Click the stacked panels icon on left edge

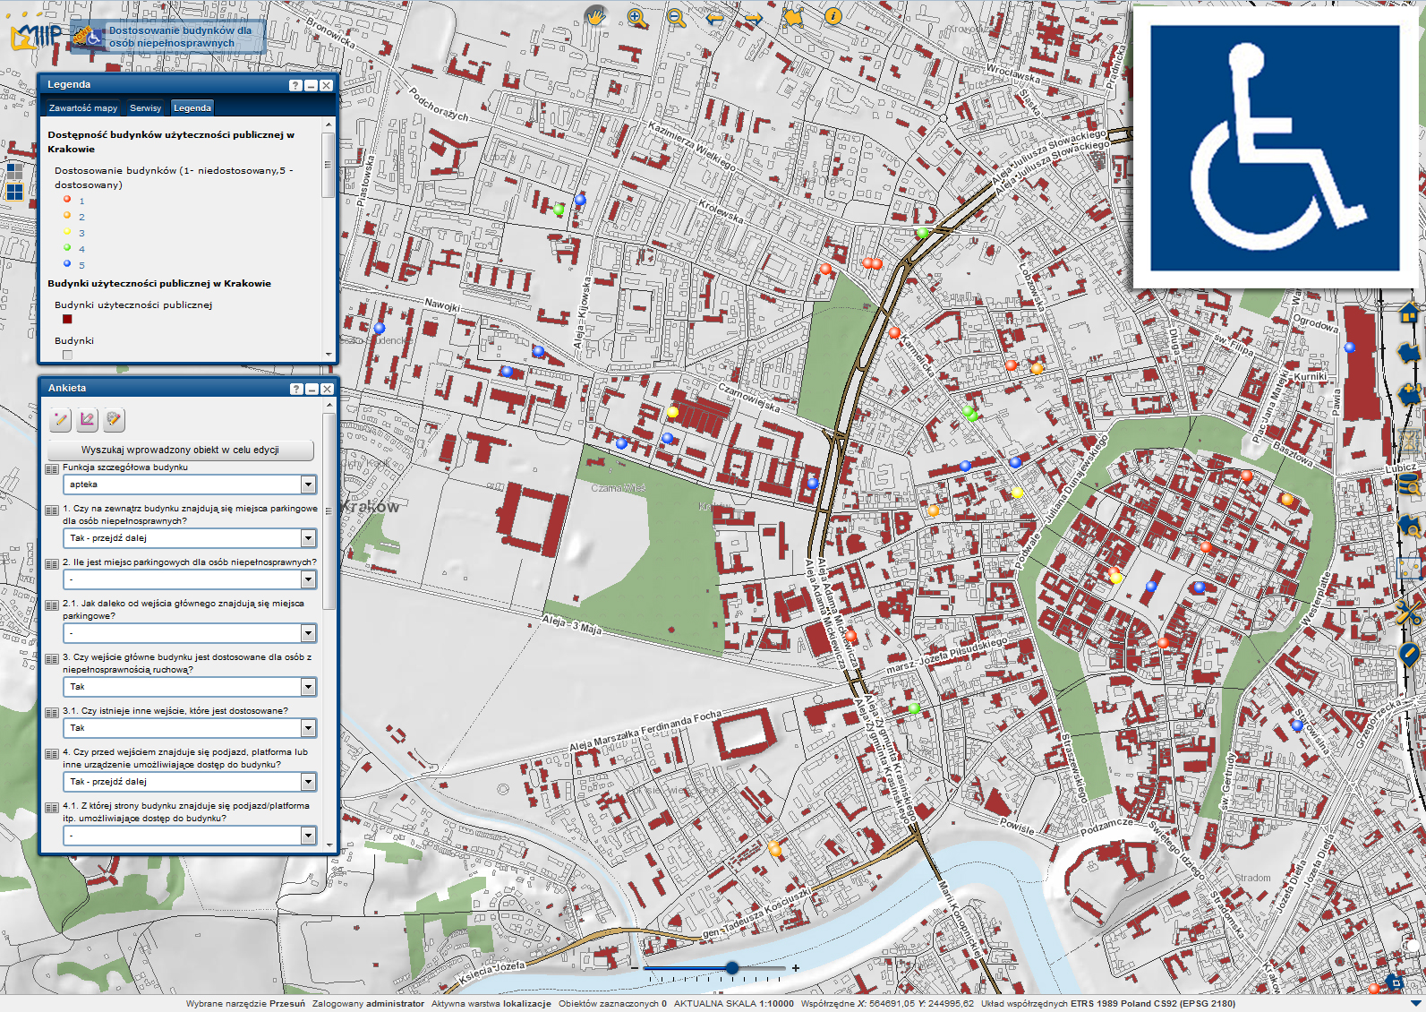[14, 170]
